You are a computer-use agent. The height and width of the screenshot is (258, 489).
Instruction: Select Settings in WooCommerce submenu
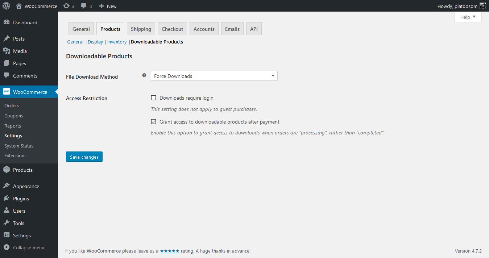point(13,136)
